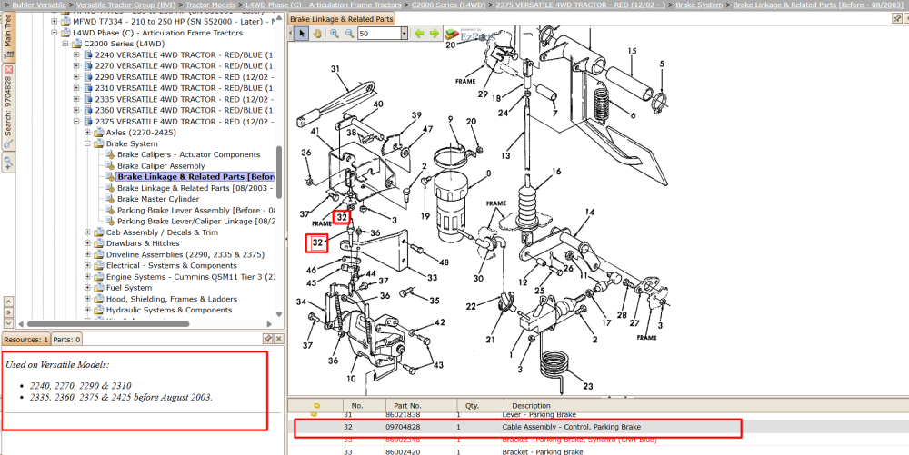Screen dimensions: 909x455
Task: Open Brake Master Cylinder page
Action: 157,199
